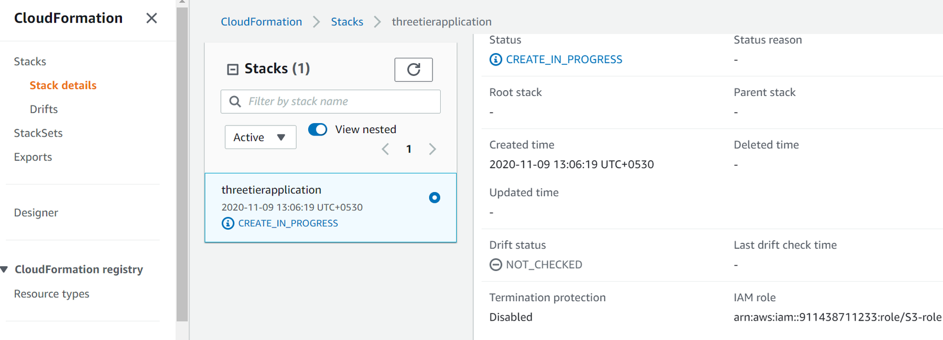Go to previous page of stacks
Viewport: 943px width, 340px height.
tap(385, 149)
